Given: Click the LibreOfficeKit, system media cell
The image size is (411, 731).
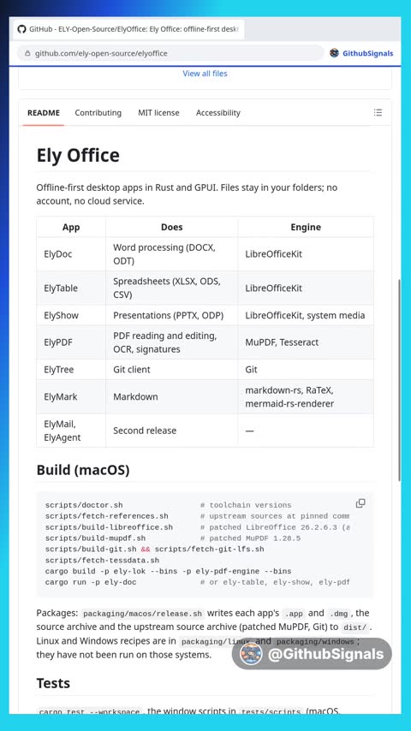Looking at the screenshot, I should pos(306,315).
